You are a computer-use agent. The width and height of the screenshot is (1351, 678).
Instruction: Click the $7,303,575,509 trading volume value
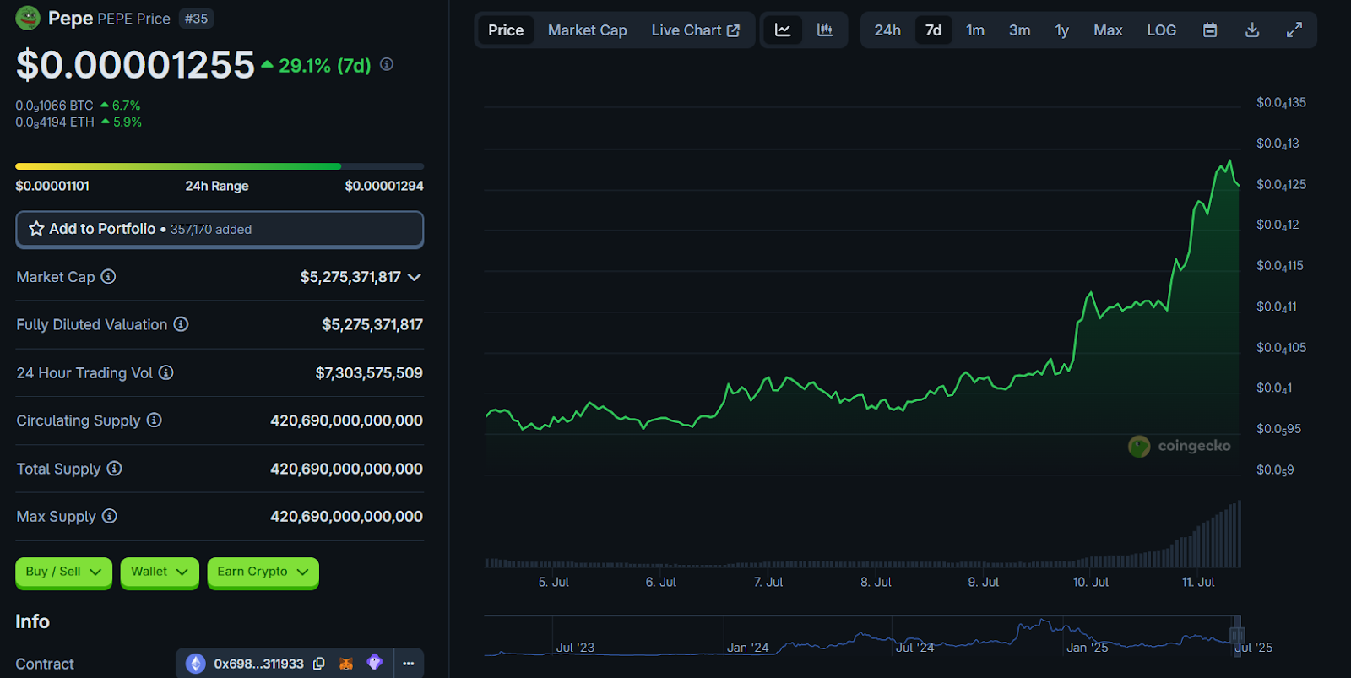369,372
